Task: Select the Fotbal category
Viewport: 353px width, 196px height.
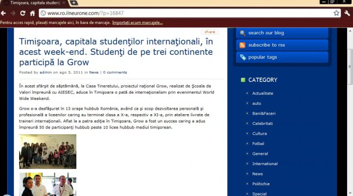Action: [x=258, y=144]
